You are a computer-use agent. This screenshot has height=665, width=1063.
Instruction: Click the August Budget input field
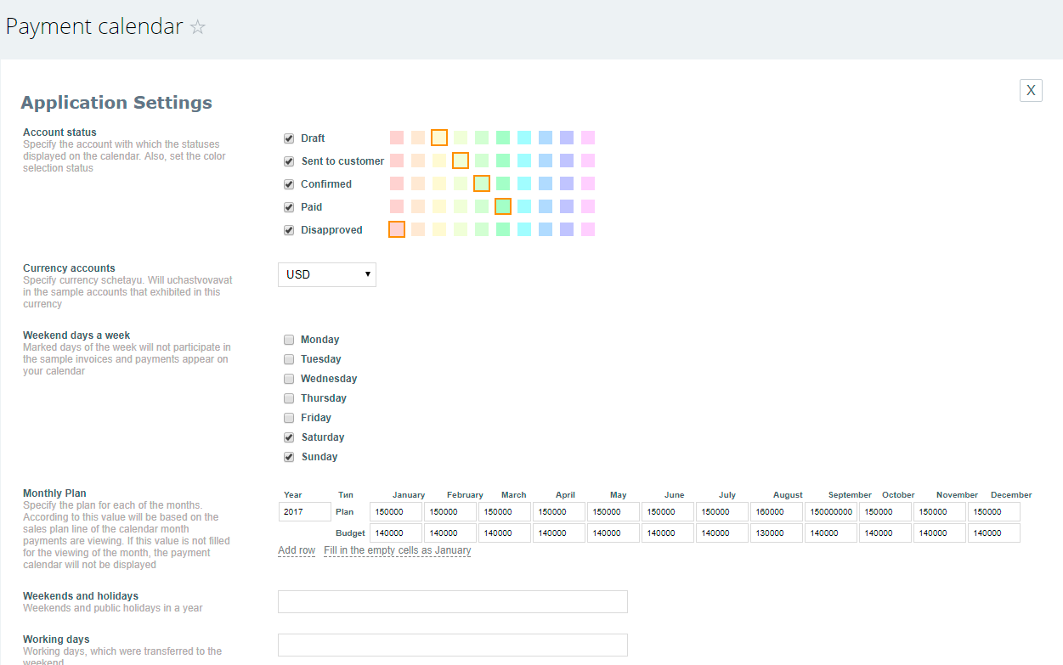tap(776, 533)
